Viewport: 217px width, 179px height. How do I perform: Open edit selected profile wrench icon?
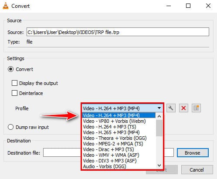click(171, 108)
